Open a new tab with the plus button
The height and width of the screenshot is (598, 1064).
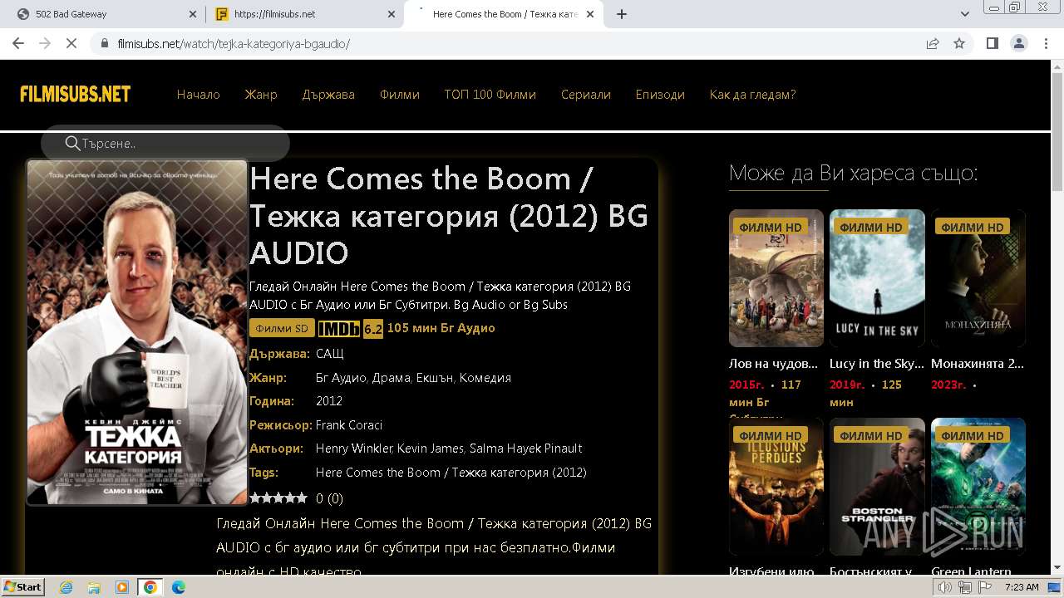coord(621,14)
